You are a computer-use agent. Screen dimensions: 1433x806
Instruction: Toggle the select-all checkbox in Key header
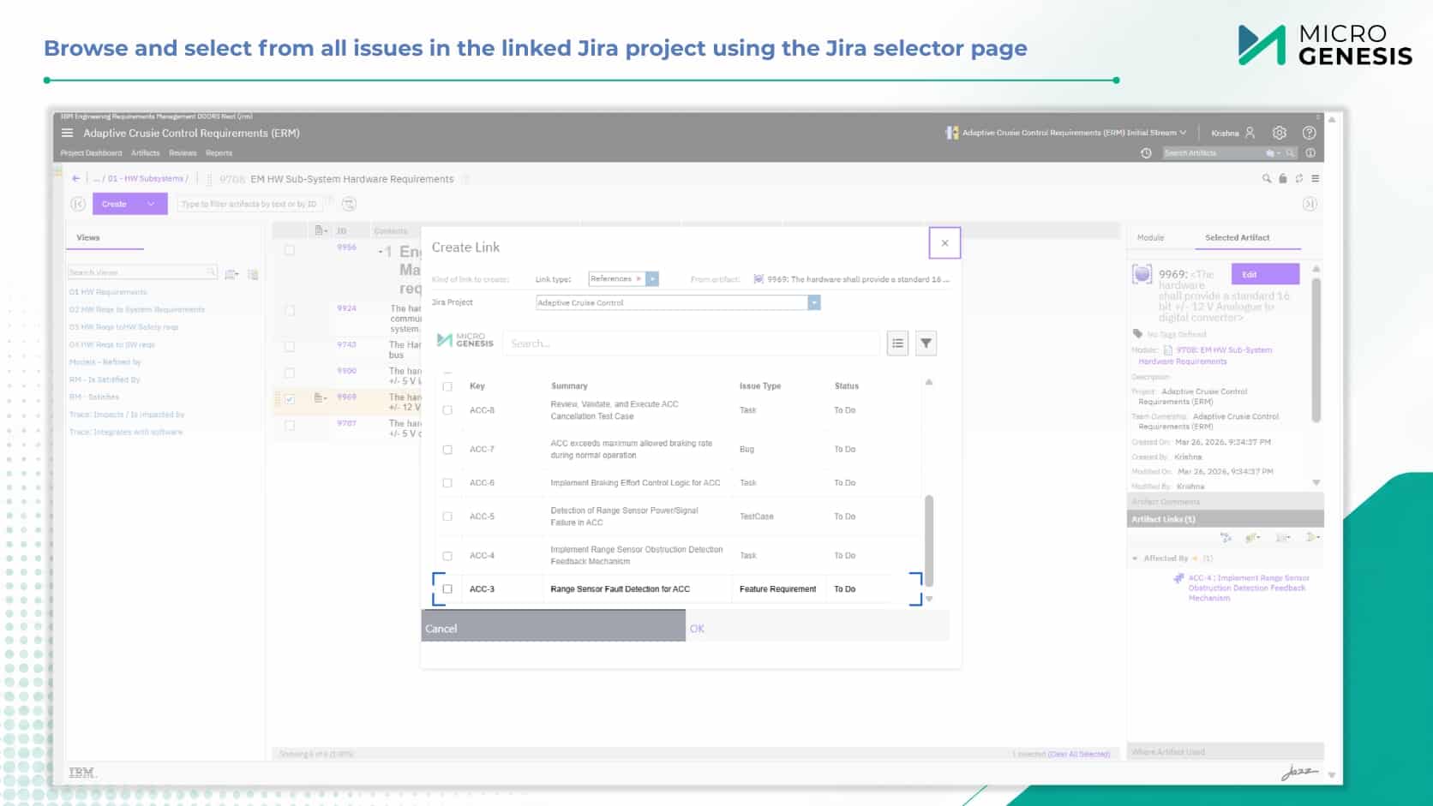point(447,386)
